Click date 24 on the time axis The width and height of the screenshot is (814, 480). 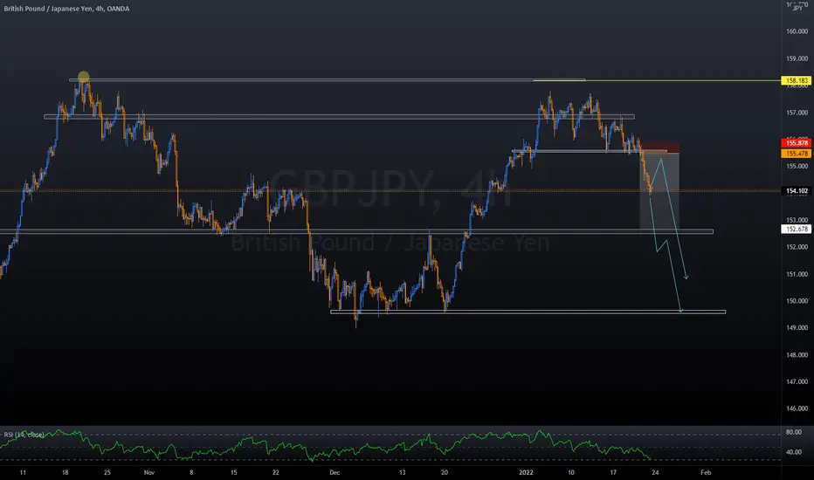[655, 473]
